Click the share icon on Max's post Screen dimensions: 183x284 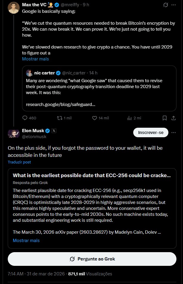pyautogui.click(x=173, y=118)
